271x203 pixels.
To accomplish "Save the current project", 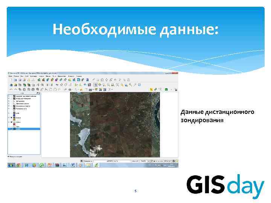I will coord(20,80).
